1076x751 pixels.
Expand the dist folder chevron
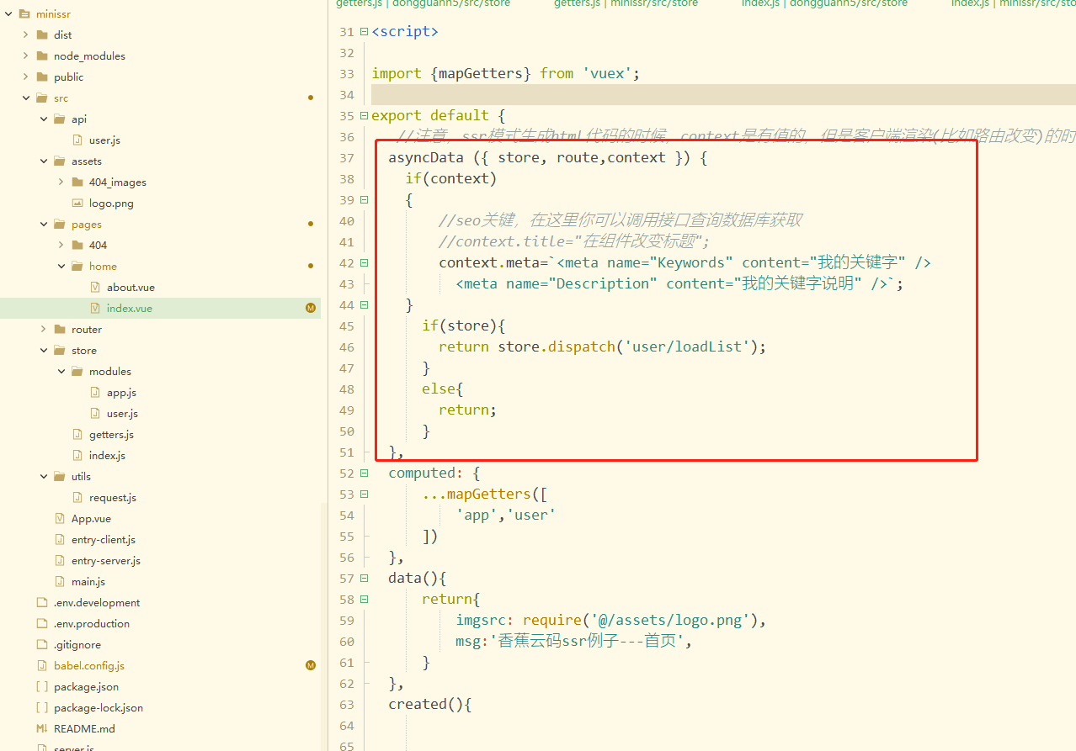26,34
